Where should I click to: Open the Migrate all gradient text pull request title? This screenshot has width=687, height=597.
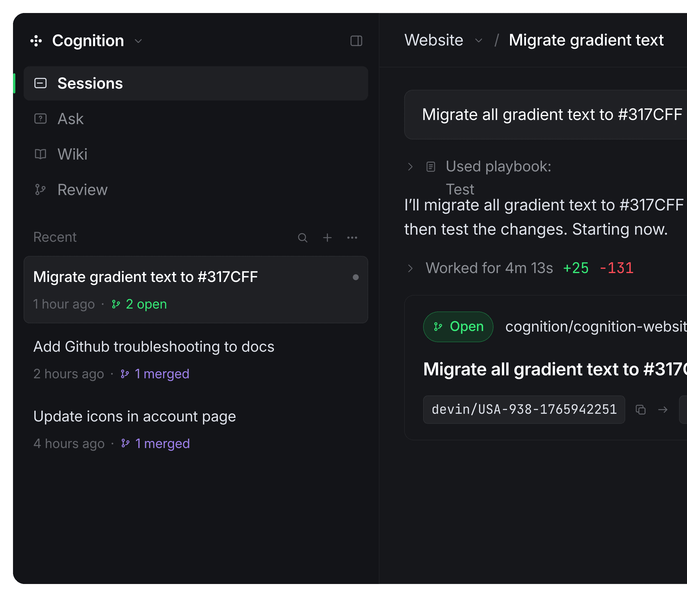point(555,369)
